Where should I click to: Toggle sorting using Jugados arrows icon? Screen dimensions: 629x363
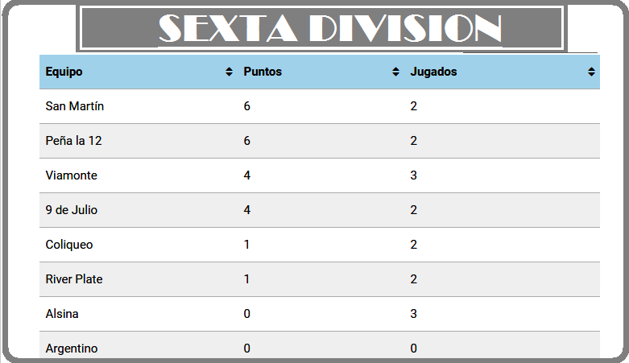[x=591, y=72]
